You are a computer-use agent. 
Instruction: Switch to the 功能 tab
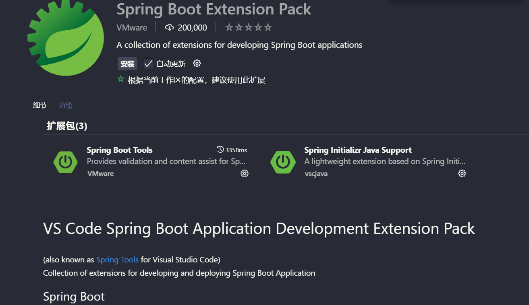tap(65, 105)
